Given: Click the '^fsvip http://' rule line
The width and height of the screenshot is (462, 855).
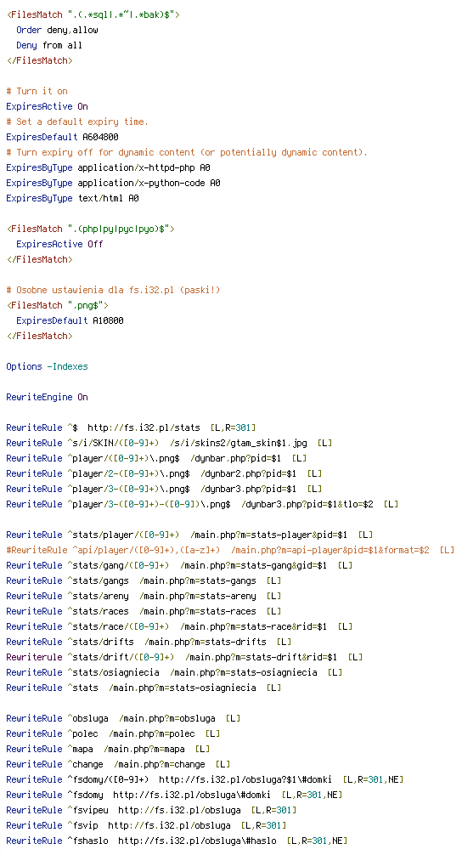Looking at the screenshot, I should [x=147, y=825].
